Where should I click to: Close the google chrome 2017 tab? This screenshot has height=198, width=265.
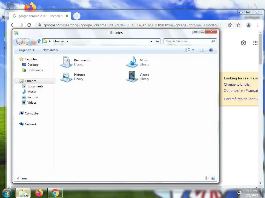pos(67,16)
